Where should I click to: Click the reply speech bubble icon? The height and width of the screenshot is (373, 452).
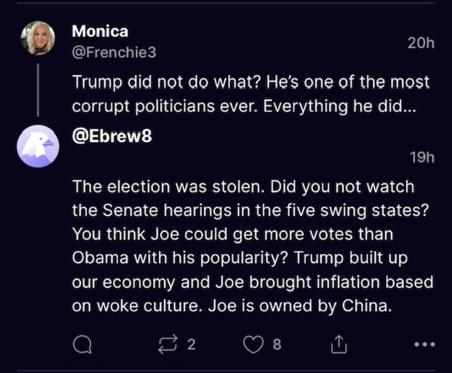click(82, 344)
